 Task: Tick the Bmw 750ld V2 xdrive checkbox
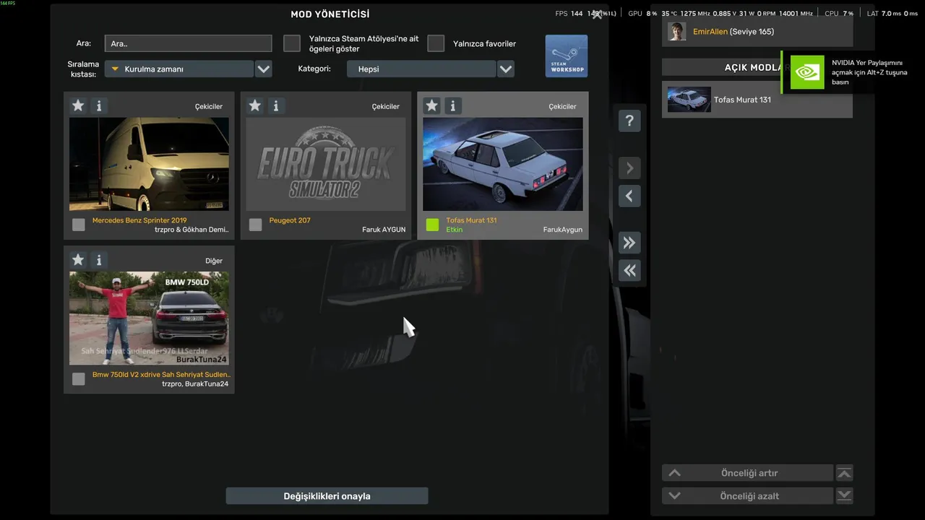point(79,379)
